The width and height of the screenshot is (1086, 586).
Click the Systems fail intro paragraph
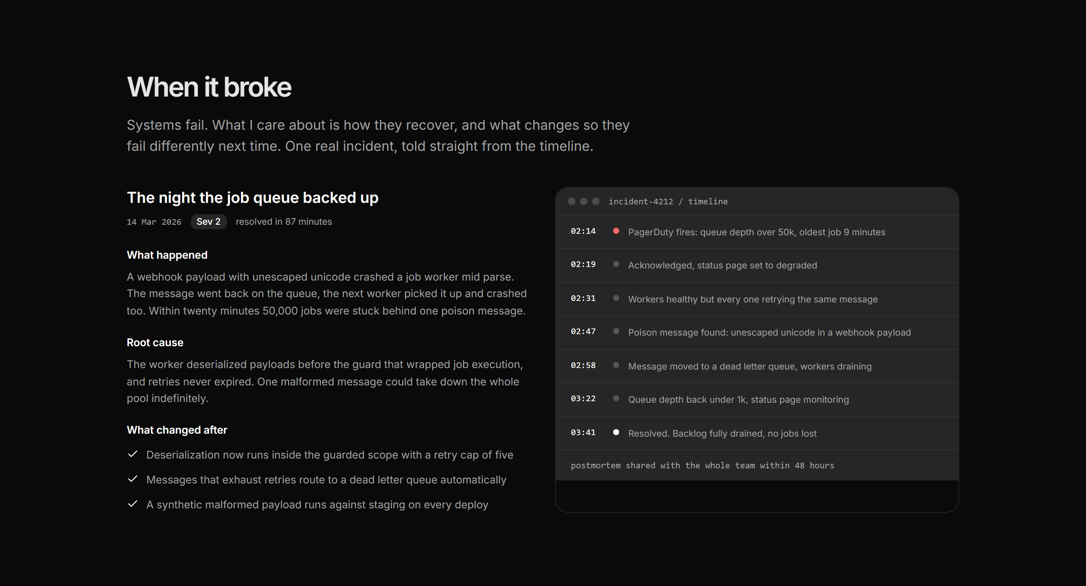378,136
